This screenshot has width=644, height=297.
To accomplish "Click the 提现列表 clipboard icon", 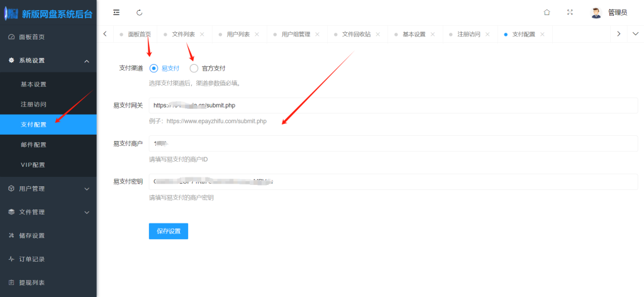I will 11,283.
